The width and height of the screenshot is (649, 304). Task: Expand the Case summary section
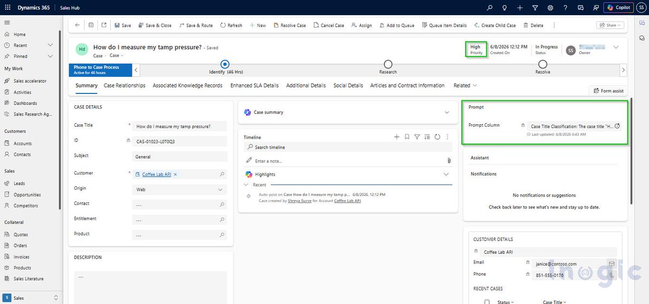447,112
